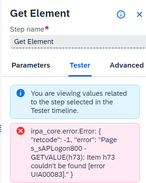
Task: Close the Get Element panel
Action: click(x=139, y=14)
